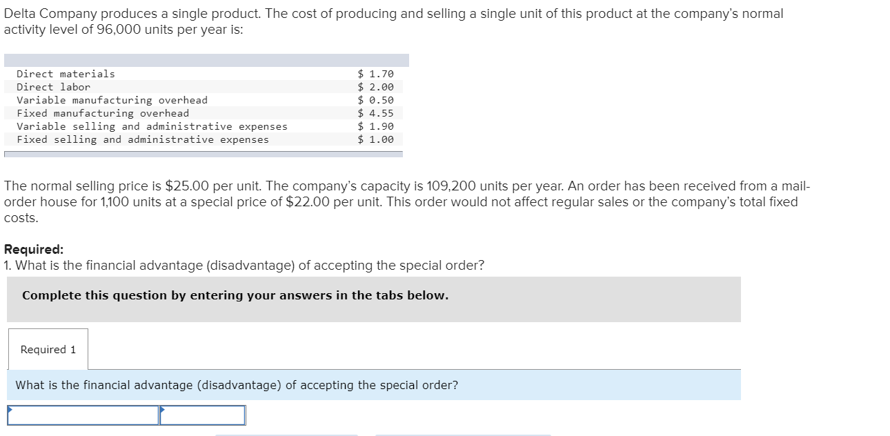Click the $4.55 Fixed manufacturing overhead value
Viewport: 890px width, 436px height.
[x=375, y=112]
